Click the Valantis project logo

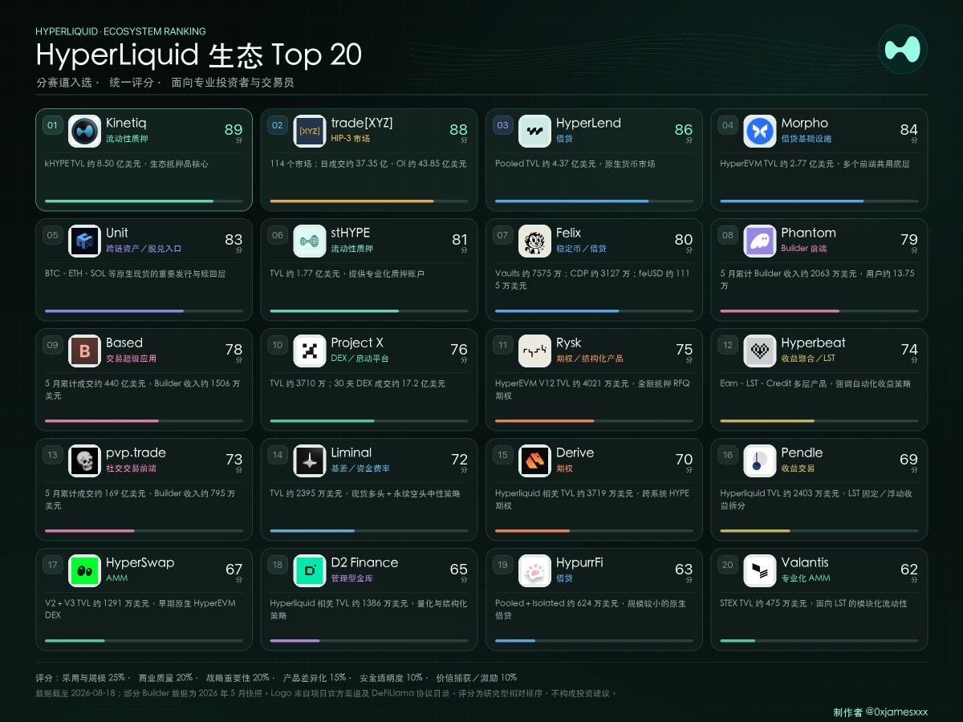pos(760,571)
